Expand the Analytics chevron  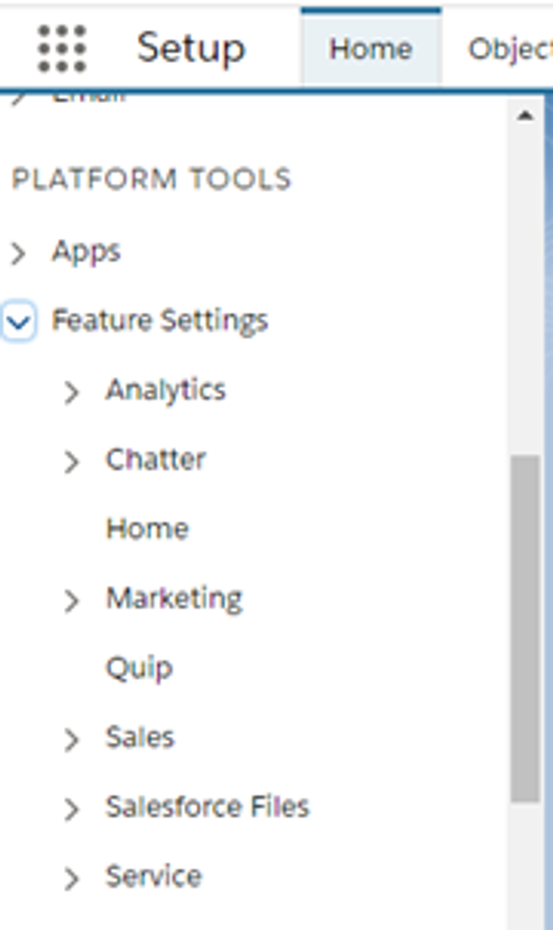71,392
